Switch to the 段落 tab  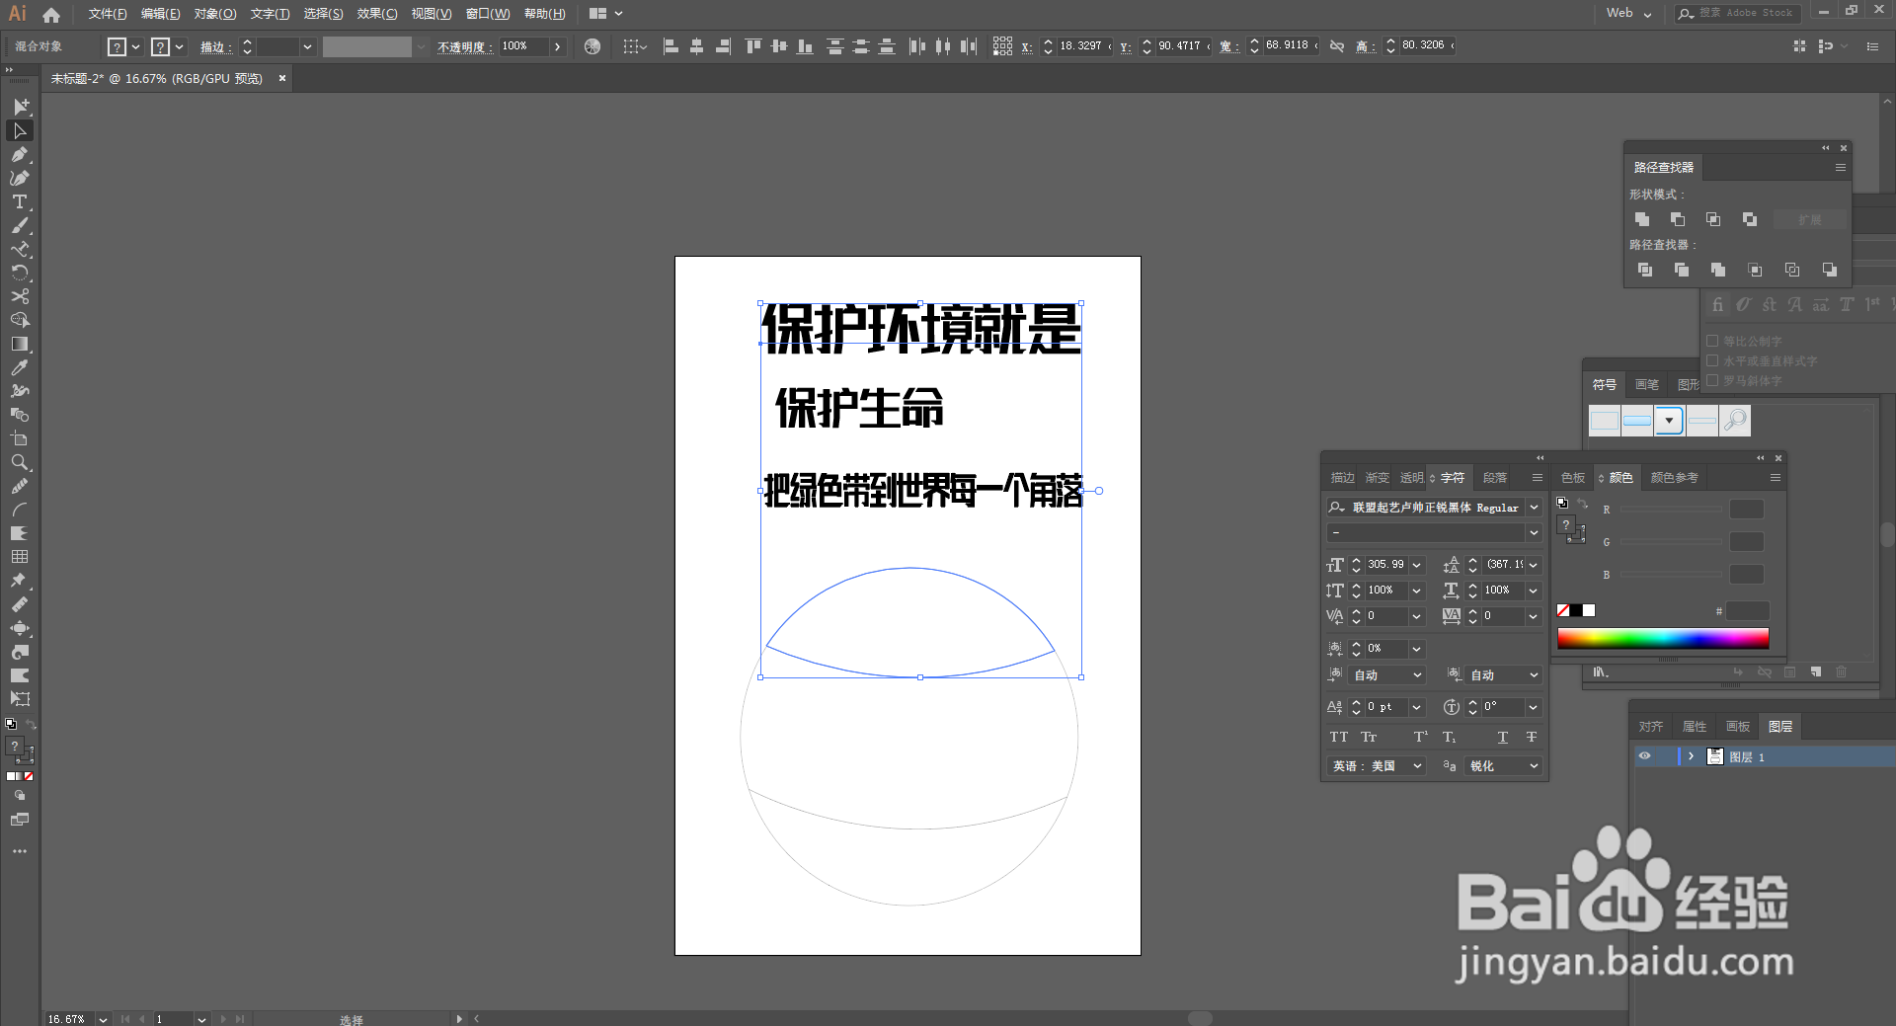point(1495,478)
